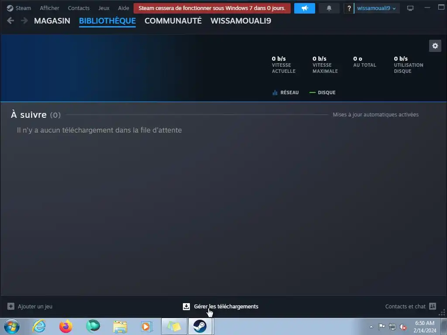The image size is (447, 335).
Task: Toggle the DISQUE graph legend
Action: click(323, 92)
